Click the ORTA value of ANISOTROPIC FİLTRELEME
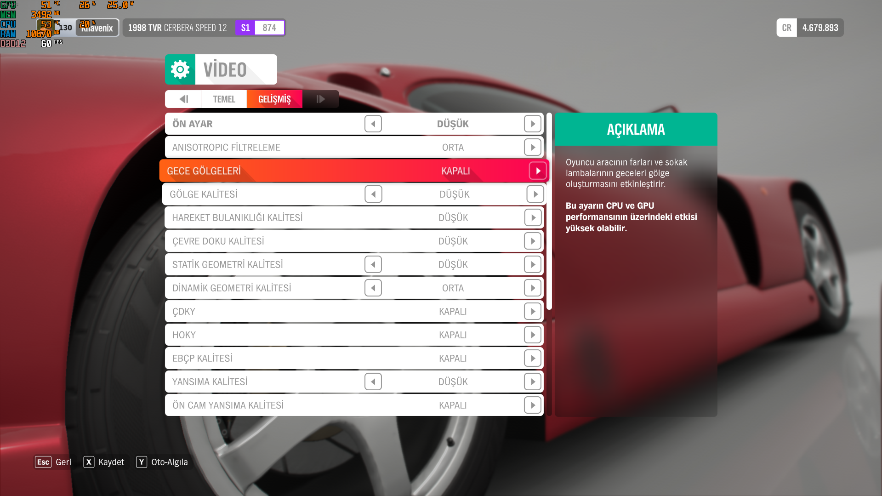This screenshot has width=882, height=496. click(x=453, y=147)
